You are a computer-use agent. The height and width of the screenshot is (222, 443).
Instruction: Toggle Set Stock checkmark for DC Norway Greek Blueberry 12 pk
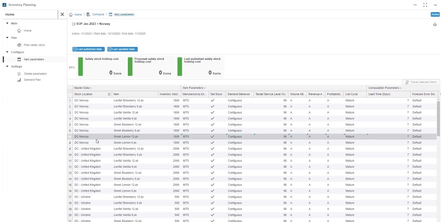click(x=212, y=124)
